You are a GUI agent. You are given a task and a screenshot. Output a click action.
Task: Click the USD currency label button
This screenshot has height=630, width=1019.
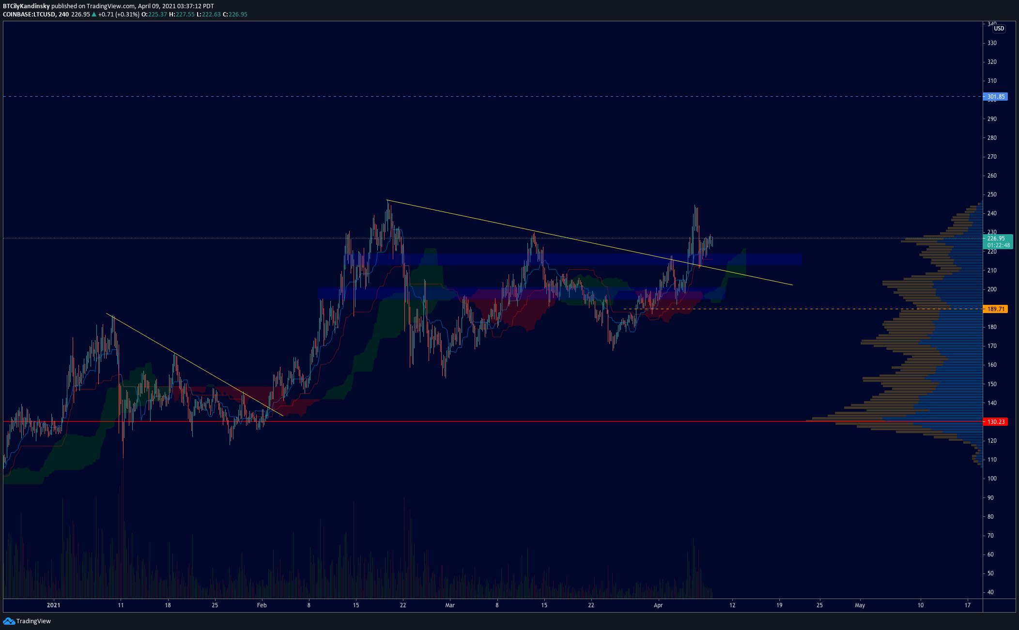click(x=999, y=29)
